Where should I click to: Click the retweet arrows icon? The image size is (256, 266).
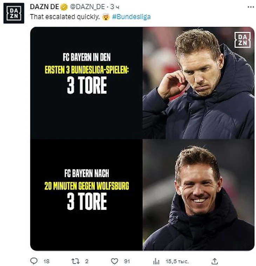pos(75,261)
